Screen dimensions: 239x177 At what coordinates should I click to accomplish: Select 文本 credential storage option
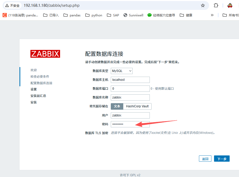(x=117, y=106)
